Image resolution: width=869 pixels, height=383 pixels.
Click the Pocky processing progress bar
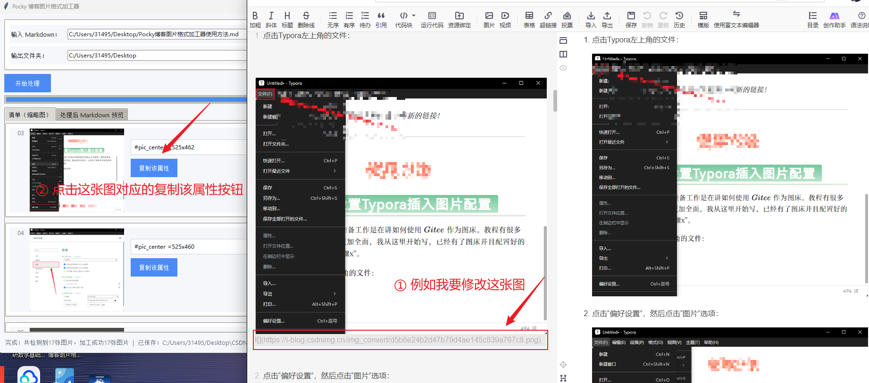(126, 99)
